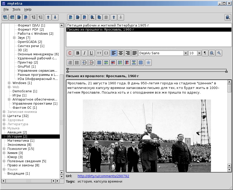
Task: Click the clear formatting icon
Action: click(70, 53)
